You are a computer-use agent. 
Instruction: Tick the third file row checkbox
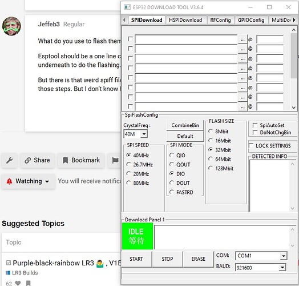tap(130, 58)
